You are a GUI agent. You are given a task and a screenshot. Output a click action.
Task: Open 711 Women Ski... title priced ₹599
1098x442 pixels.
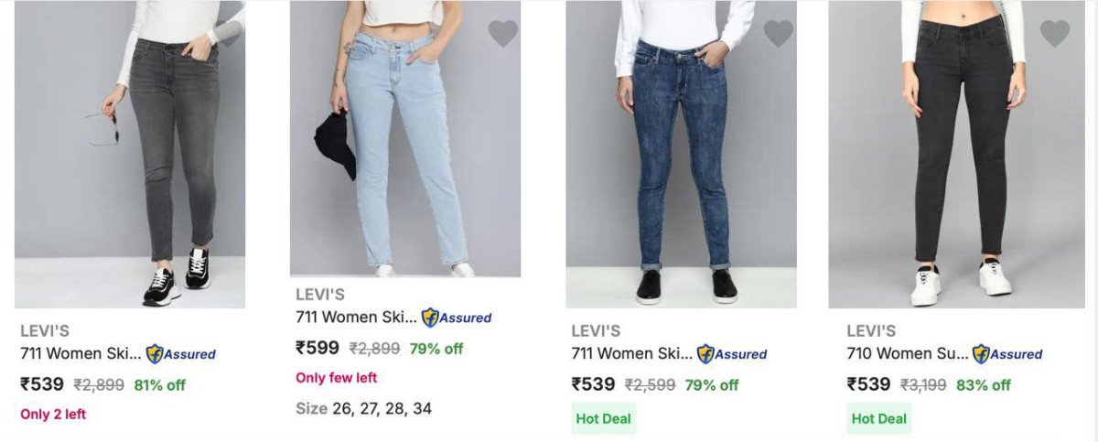coord(356,317)
